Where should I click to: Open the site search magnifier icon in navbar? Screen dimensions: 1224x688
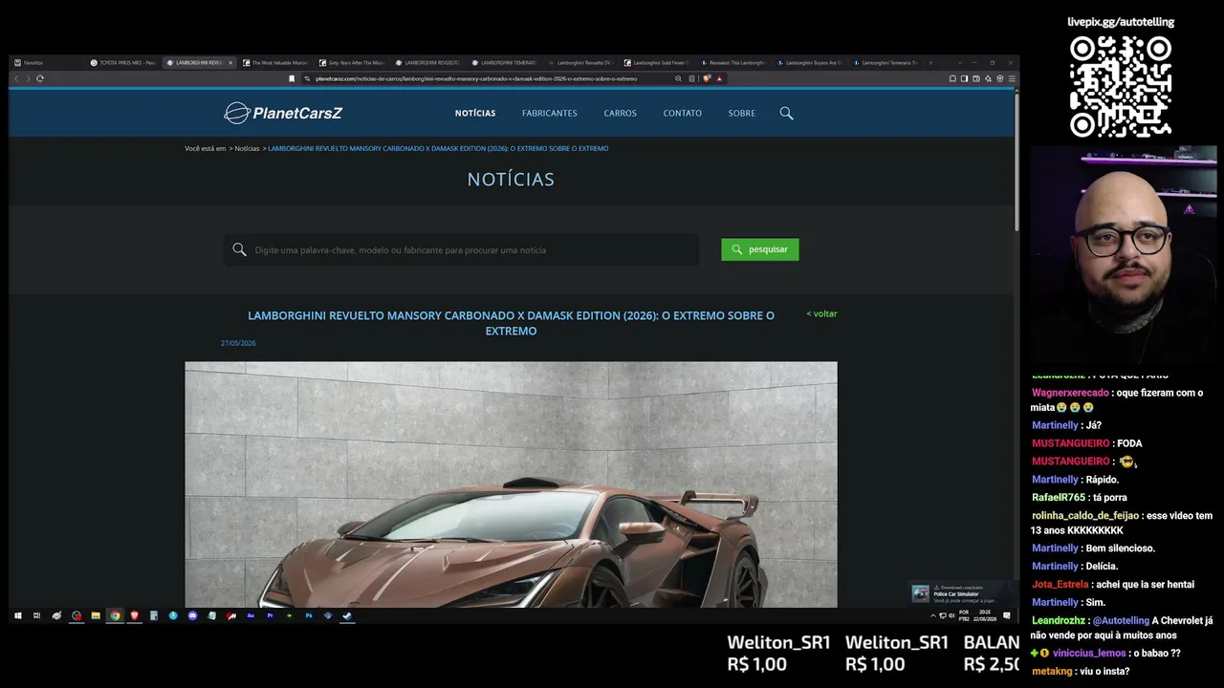786,113
